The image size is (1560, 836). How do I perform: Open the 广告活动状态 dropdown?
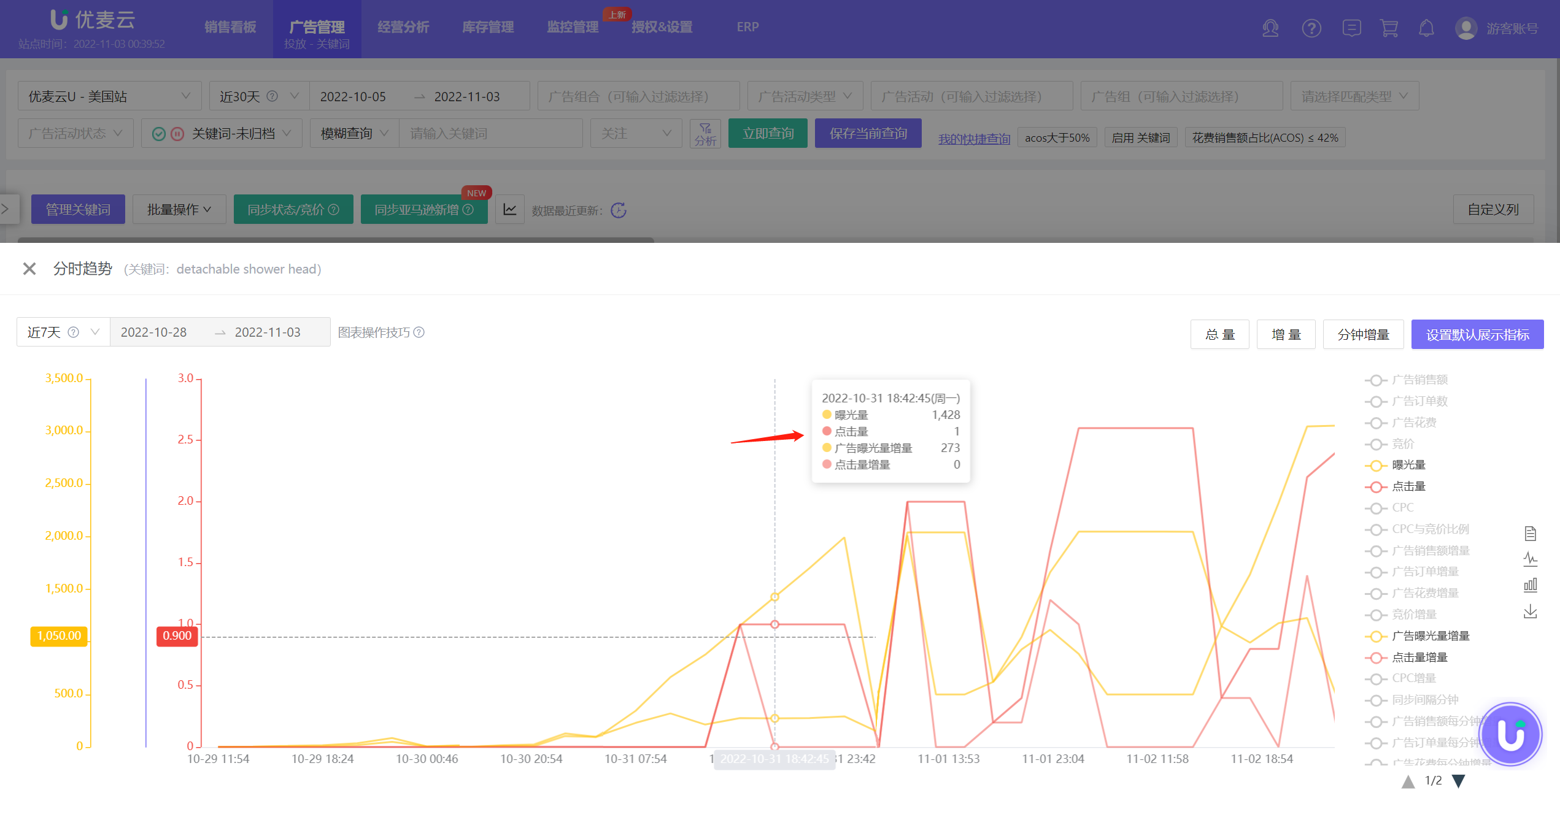click(75, 133)
